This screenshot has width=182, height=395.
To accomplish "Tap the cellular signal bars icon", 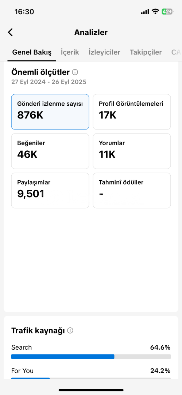I will click(145, 12).
